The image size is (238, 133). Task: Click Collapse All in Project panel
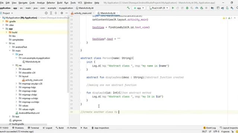pos(56,13)
